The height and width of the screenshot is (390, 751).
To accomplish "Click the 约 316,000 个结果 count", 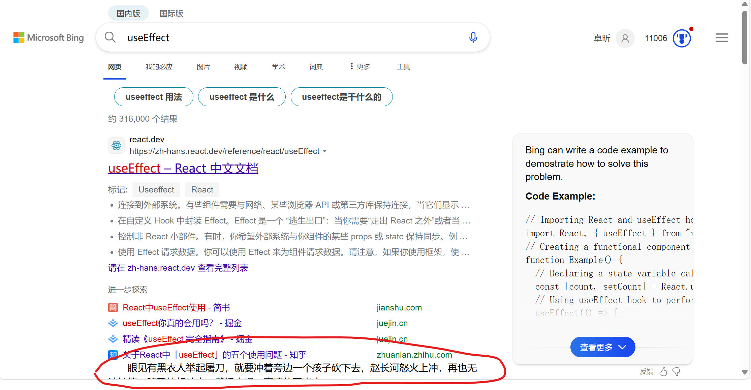I will (x=143, y=119).
